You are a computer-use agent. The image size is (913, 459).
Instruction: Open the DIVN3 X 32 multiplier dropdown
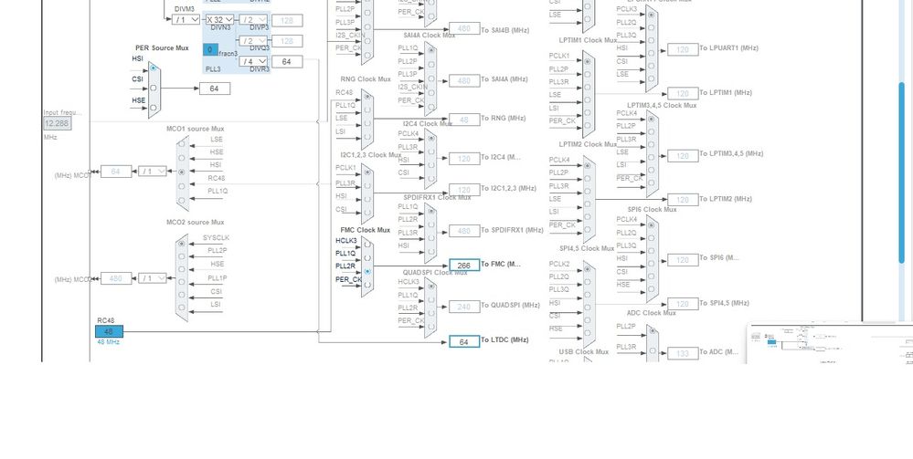pos(220,20)
